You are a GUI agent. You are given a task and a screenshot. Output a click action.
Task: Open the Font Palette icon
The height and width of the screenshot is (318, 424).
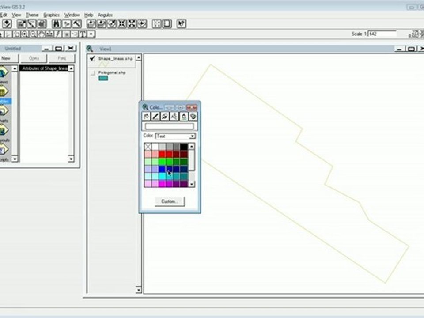(x=174, y=116)
